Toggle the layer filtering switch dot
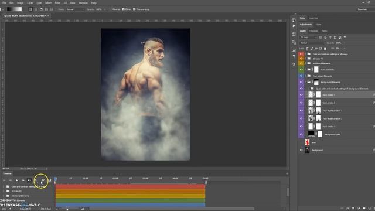 pos(345,37)
